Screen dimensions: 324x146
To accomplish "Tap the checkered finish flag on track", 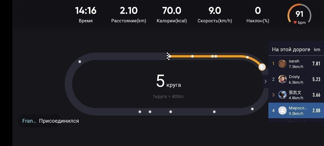I will [168, 56].
